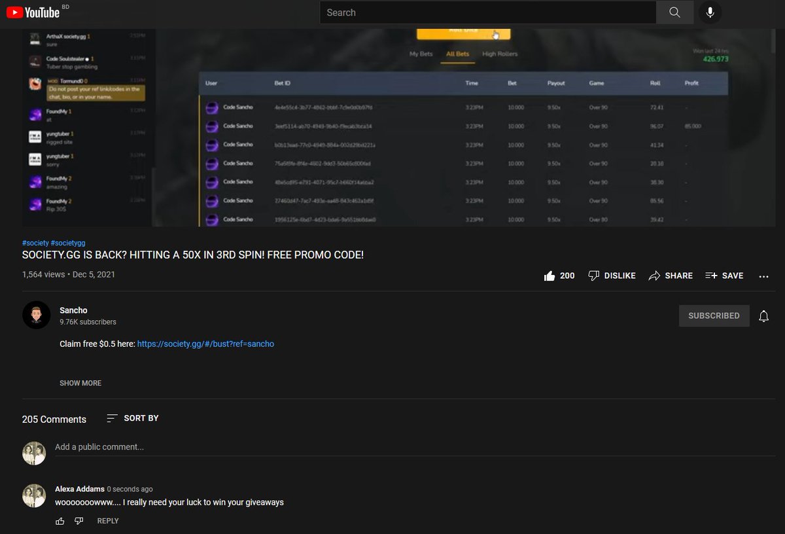Image resolution: width=785 pixels, height=534 pixels.
Task: Open the #societygg hashtag
Action: 68,243
